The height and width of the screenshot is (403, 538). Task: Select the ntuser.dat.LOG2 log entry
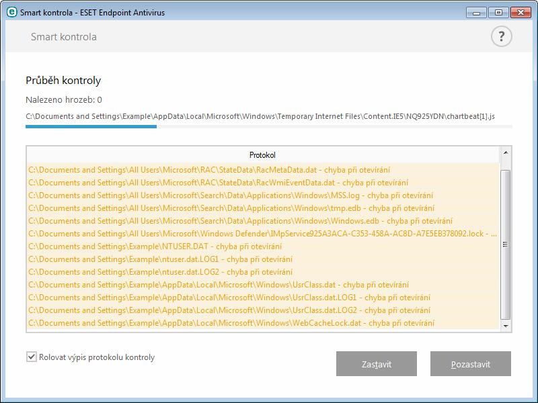click(x=263, y=272)
